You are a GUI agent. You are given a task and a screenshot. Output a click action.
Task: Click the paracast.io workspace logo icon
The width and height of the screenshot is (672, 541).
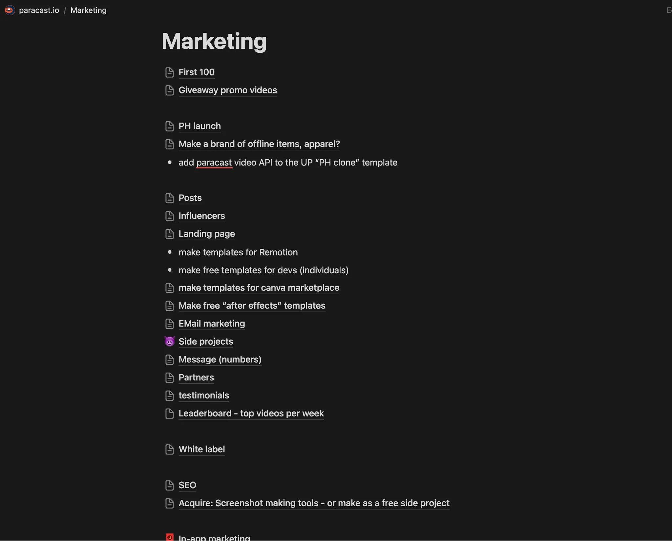coord(10,10)
